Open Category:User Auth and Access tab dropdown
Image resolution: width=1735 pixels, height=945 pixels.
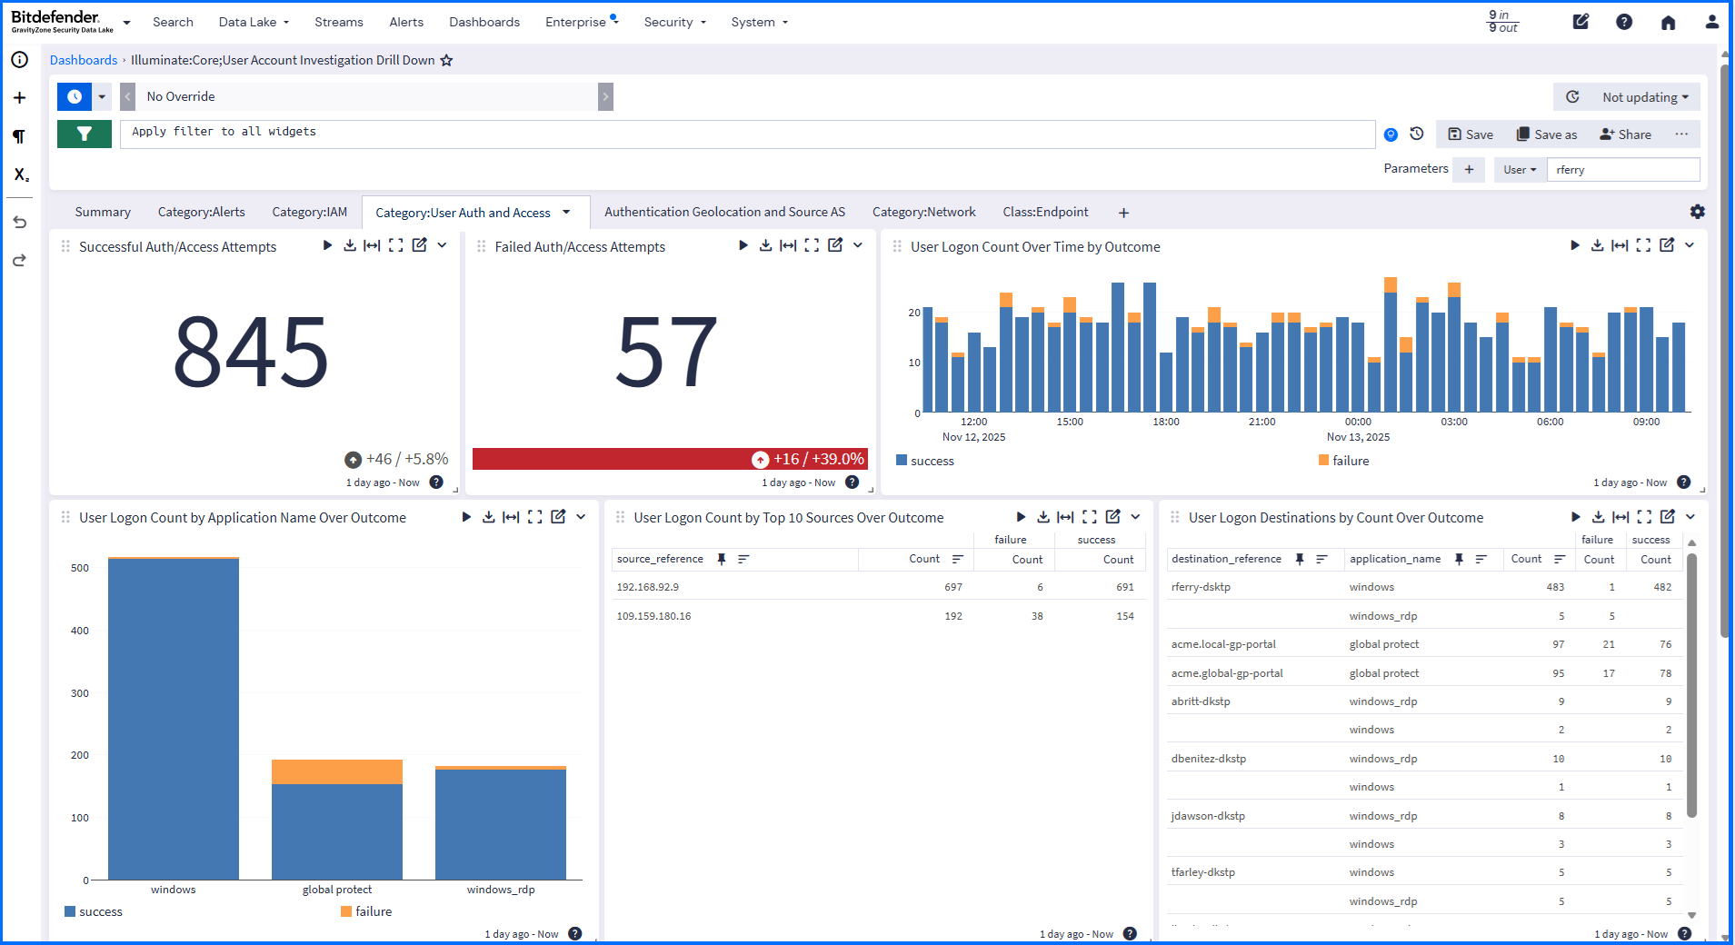pyautogui.click(x=566, y=212)
